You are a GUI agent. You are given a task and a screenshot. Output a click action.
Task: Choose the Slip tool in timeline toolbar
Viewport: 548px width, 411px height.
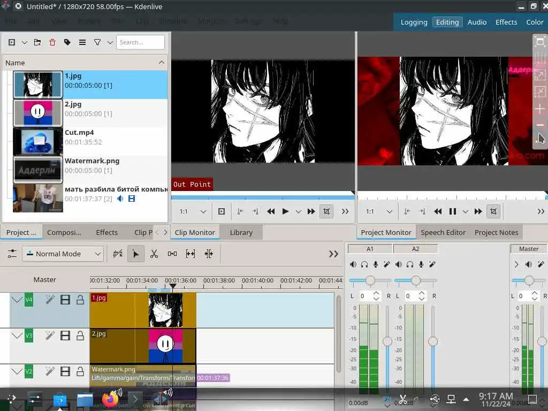[x=191, y=254]
